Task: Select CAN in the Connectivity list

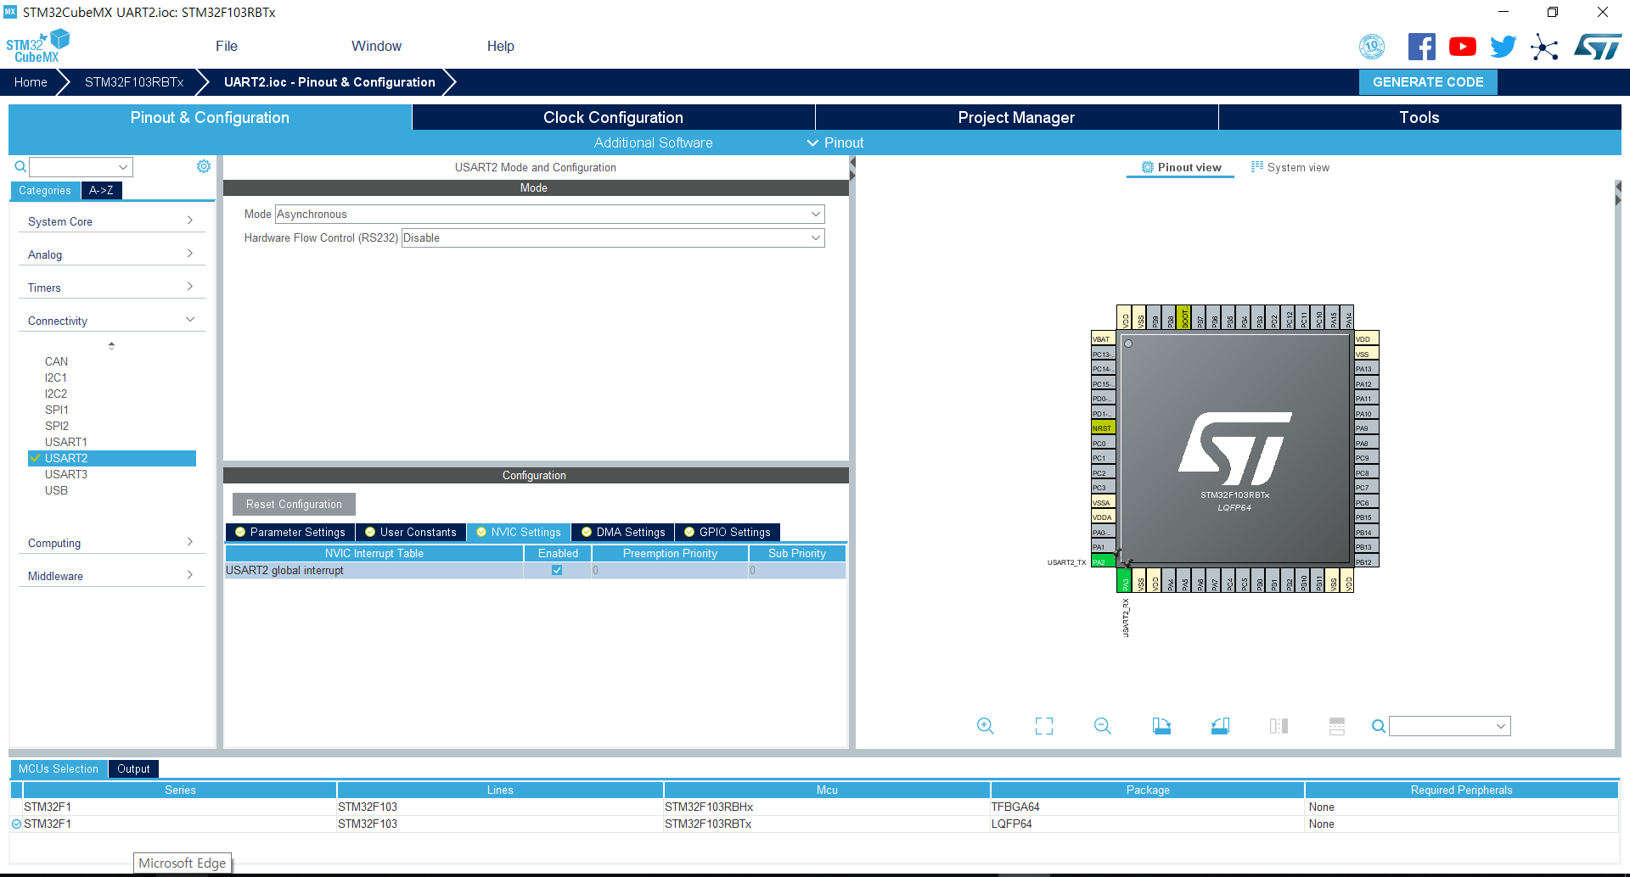Action: pos(56,361)
